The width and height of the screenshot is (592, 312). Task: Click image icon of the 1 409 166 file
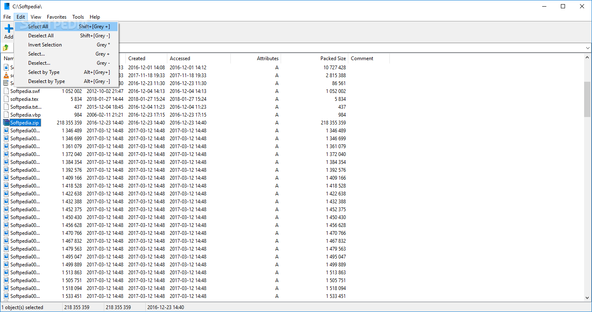click(x=6, y=178)
